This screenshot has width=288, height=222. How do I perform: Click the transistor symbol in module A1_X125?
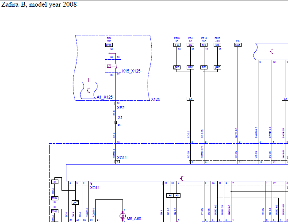tap(88, 91)
